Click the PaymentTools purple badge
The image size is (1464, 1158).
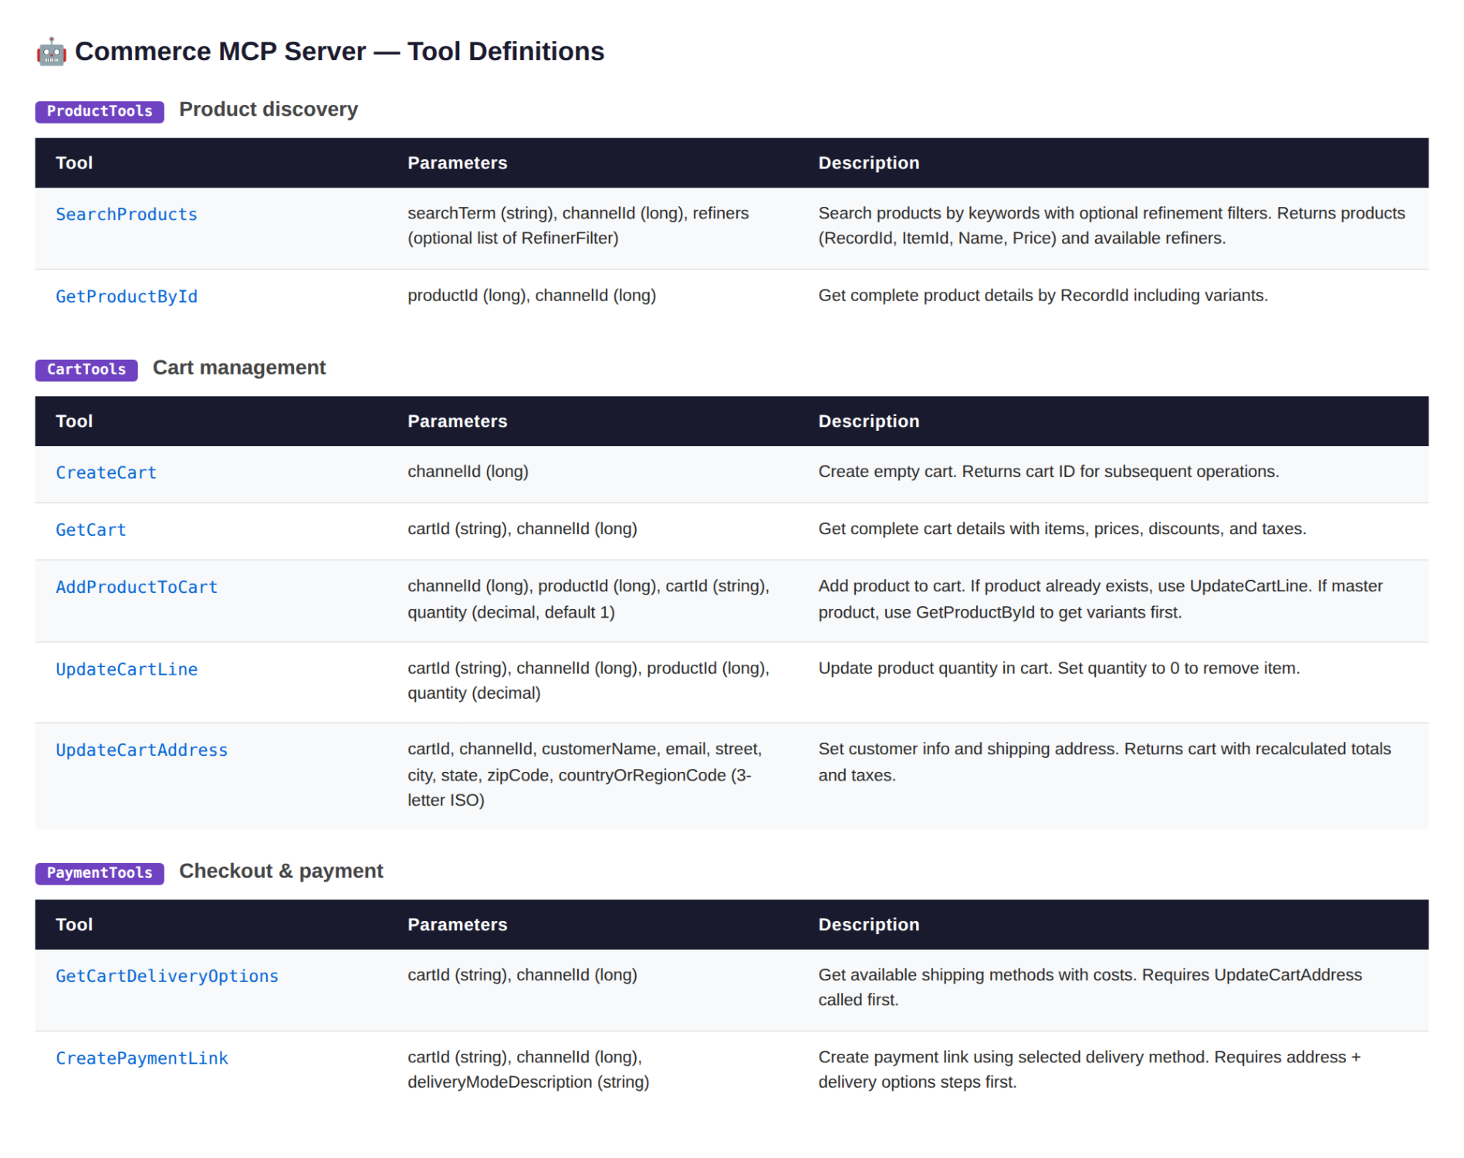coord(100,873)
